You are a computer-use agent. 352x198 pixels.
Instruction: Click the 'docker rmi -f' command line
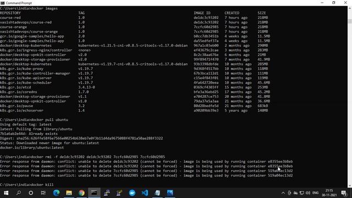[x=82, y=157]
